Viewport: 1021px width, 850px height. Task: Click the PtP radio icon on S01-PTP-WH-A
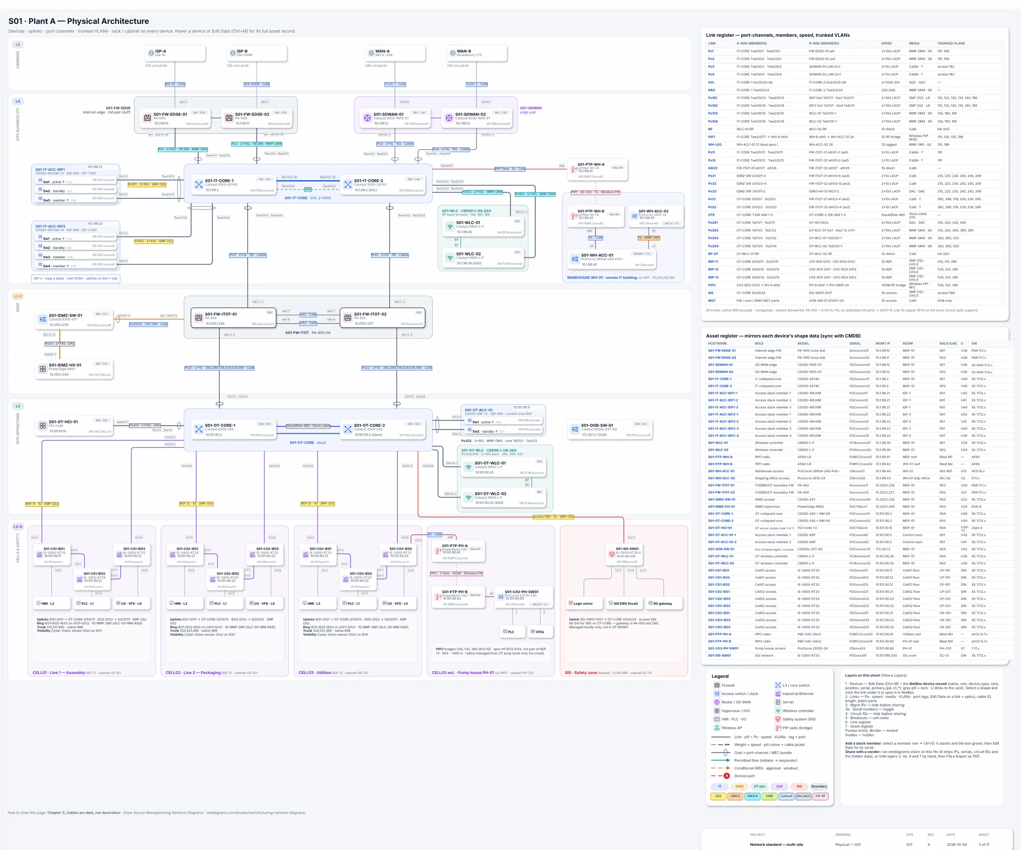pyautogui.click(x=574, y=169)
